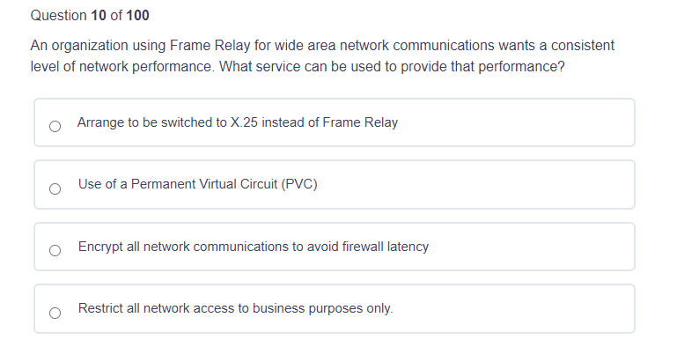The image size is (699, 347).
Task: Click blank space inside the PVC answer card
Action: tap(473, 185)
